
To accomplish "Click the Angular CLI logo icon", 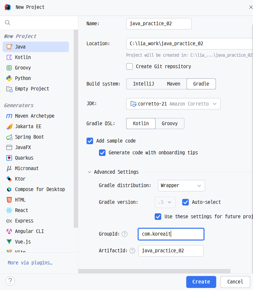I will pyautogui.click(x=9, y=231).
